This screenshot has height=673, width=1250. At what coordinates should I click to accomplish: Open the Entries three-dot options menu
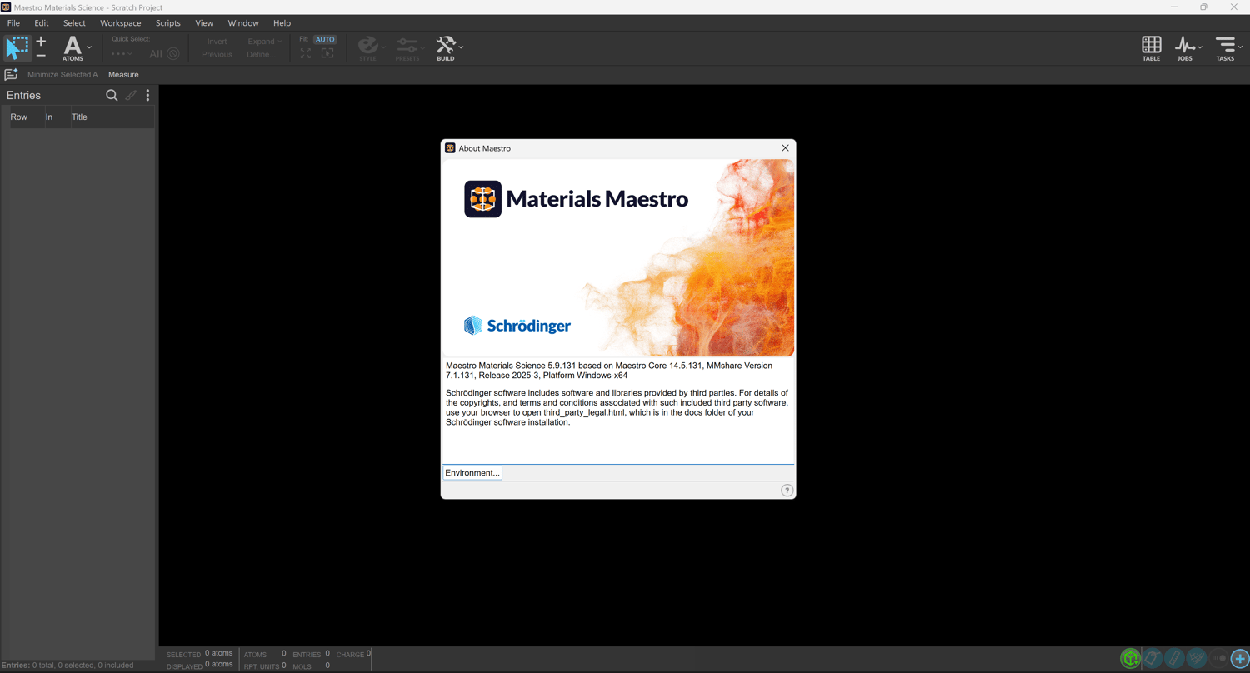[147, 96]
